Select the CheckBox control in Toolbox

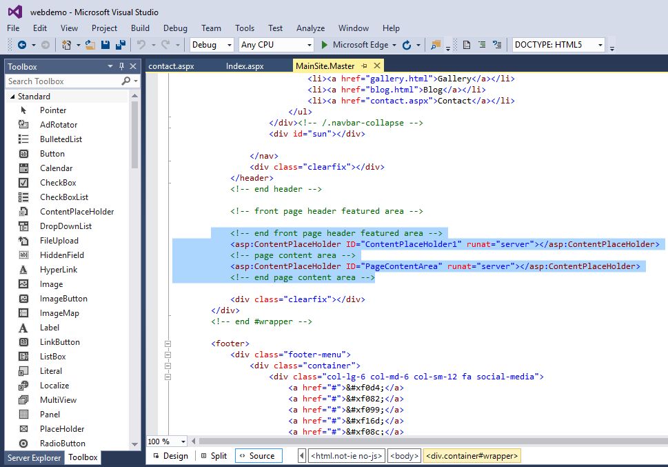(58, 183)
